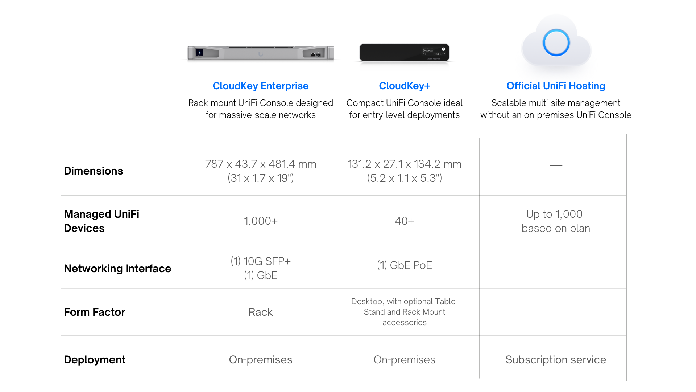Click the blue ring inside the cloud

point(556,42)
